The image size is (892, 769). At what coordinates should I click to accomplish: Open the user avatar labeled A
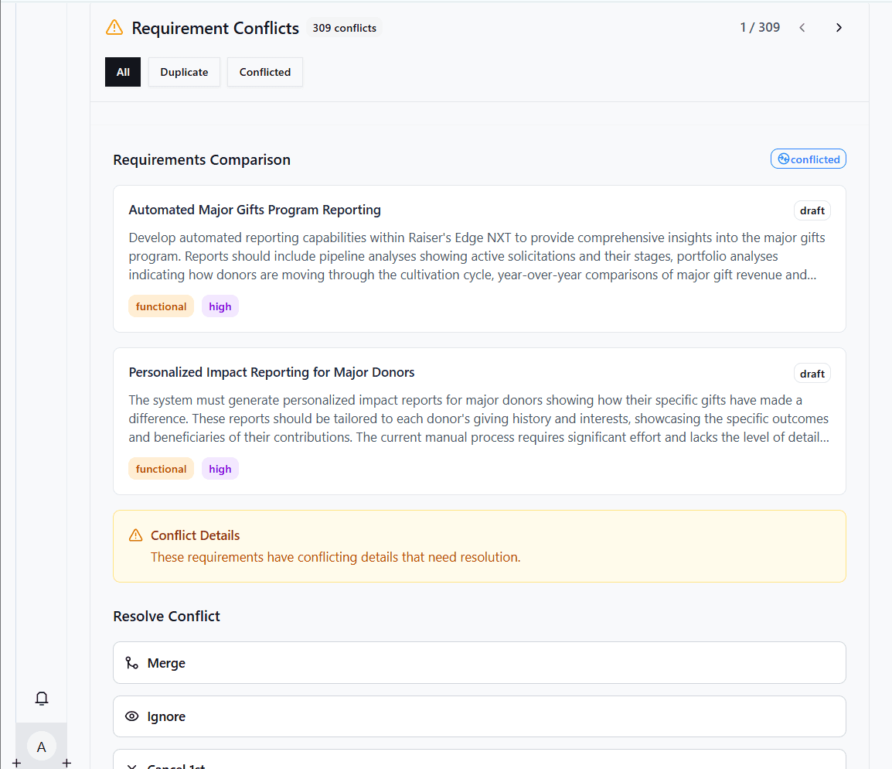(42, 747)
